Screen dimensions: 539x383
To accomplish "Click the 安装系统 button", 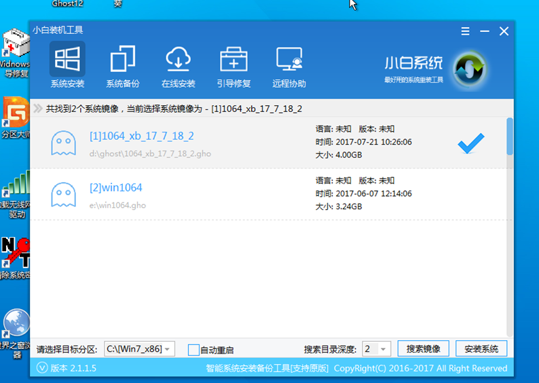I will tap(481, 348).
